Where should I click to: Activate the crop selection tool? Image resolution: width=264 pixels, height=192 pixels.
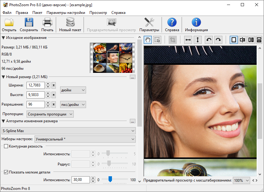point(157,40)
